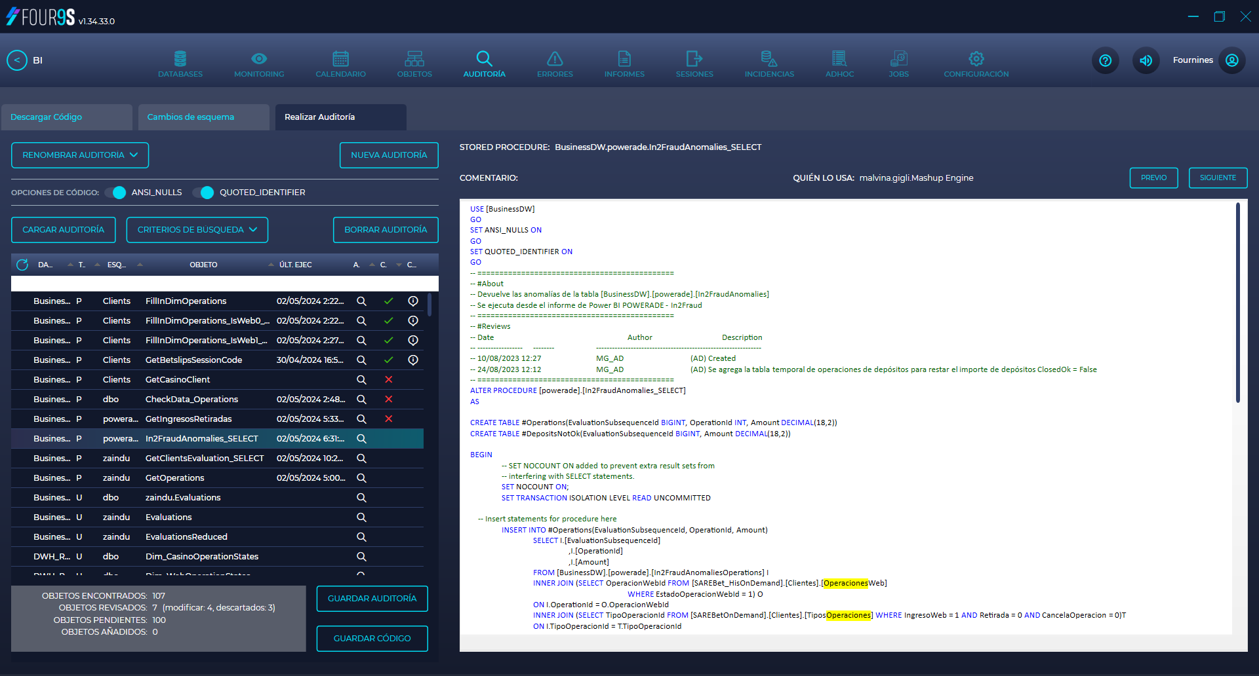Viewport: 1259px width, 676px height.
Task: Open the magnifier for GetCasinoClient
Action: (361, 379)
